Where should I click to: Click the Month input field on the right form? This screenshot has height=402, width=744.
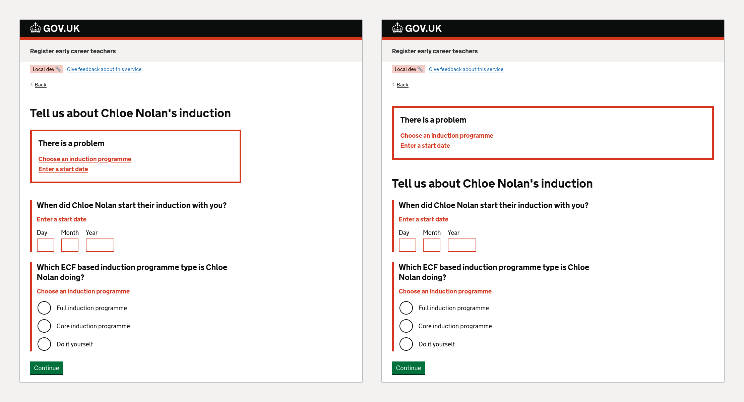pyautogui.click(x=431, y=245)
